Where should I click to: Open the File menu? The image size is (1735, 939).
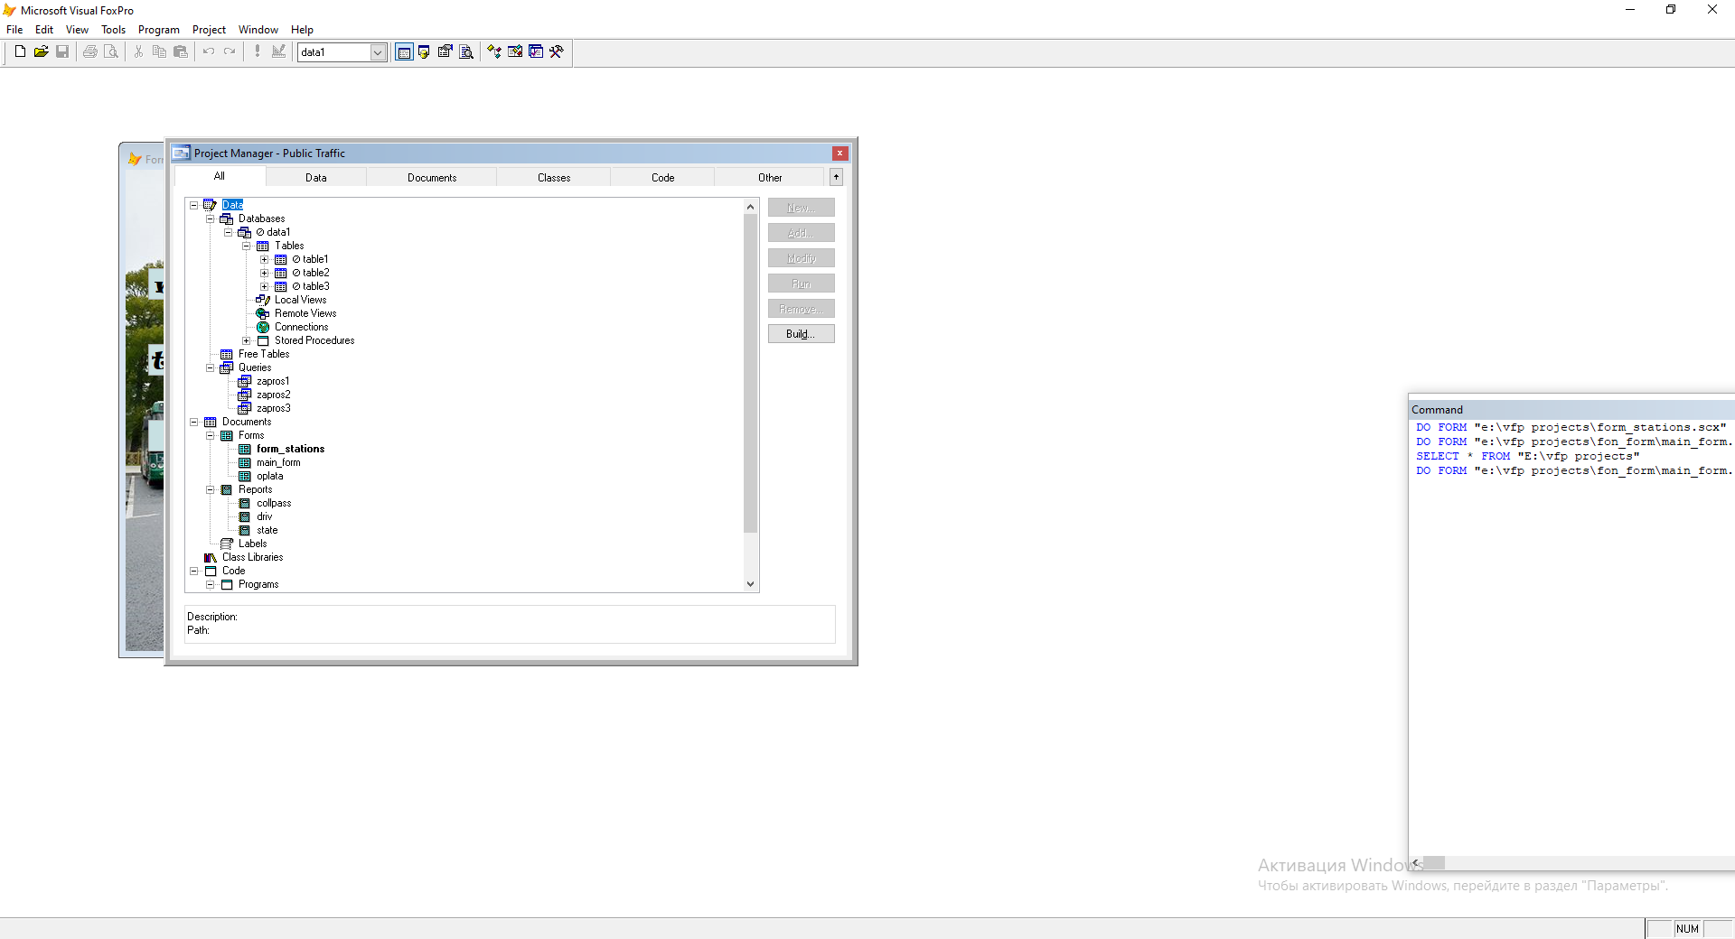(x=14, y=30)
